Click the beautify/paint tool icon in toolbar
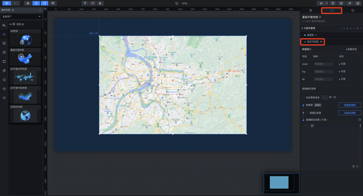363x196 pixels. [x=100, y=3]
